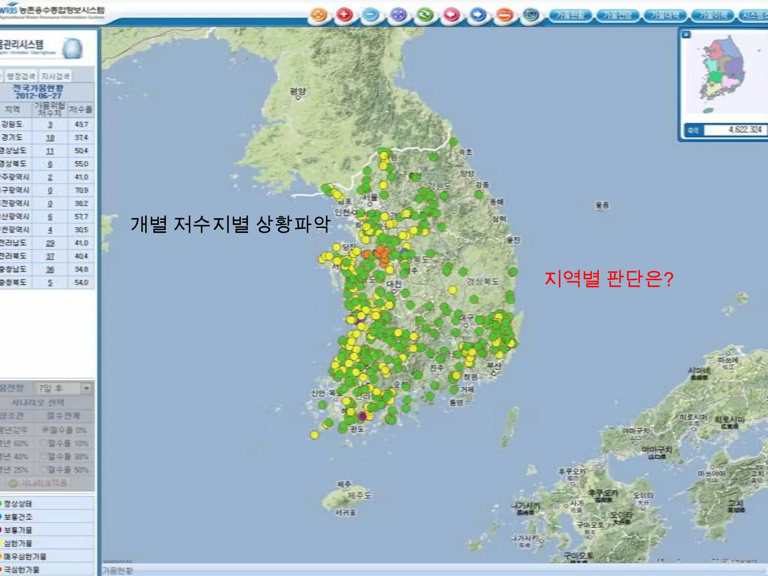This screenshot has height=576, width=768.
Task: Open the 가뭄대책 top menu
Action: [x=665, y=15]
